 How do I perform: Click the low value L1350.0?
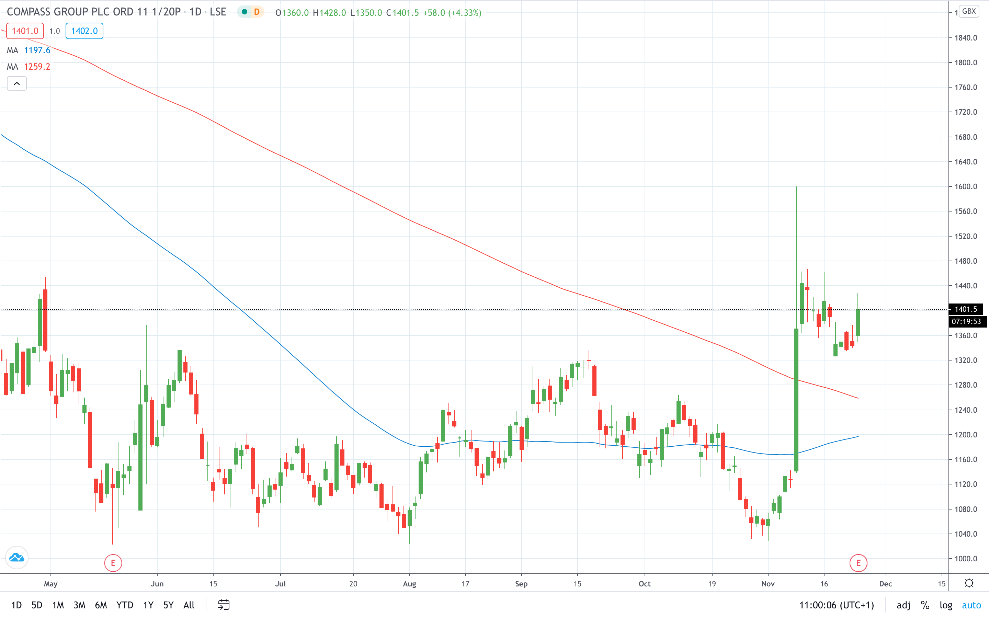[366, 13]
